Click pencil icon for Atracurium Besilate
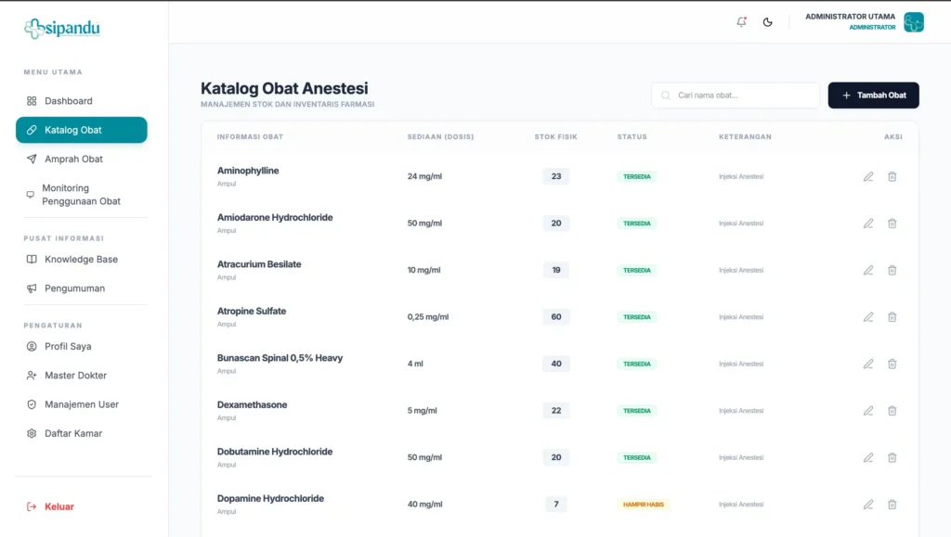The width and height of the screenshot is (951, 537). click(868, 270)
